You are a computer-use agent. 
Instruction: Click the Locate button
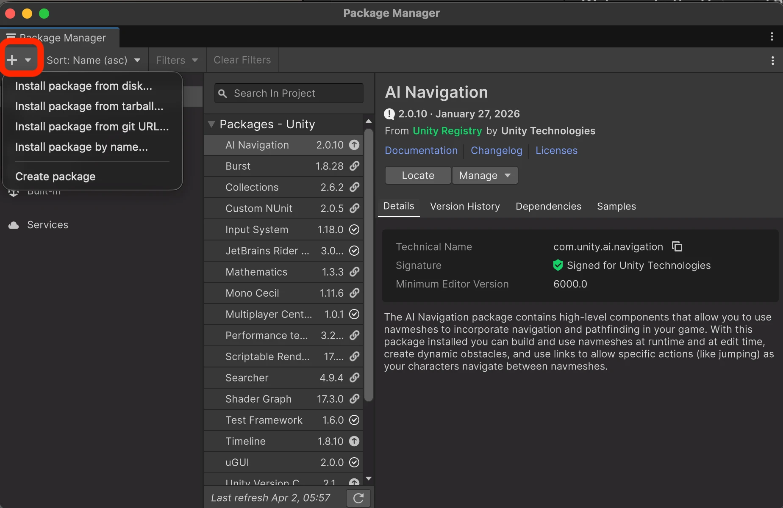[x=418, y=175]
